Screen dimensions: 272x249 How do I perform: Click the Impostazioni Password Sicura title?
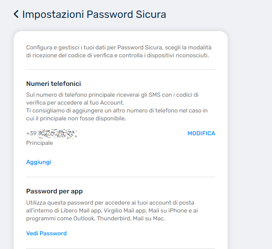click(94, 14)
